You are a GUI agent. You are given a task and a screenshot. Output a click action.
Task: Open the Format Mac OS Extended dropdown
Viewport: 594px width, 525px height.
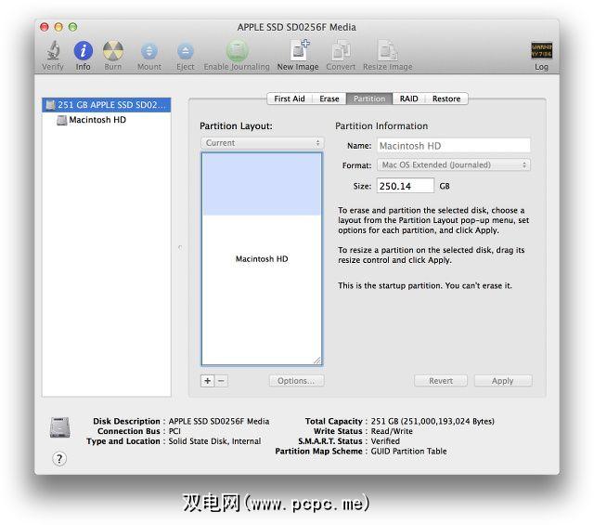(454, 165)
